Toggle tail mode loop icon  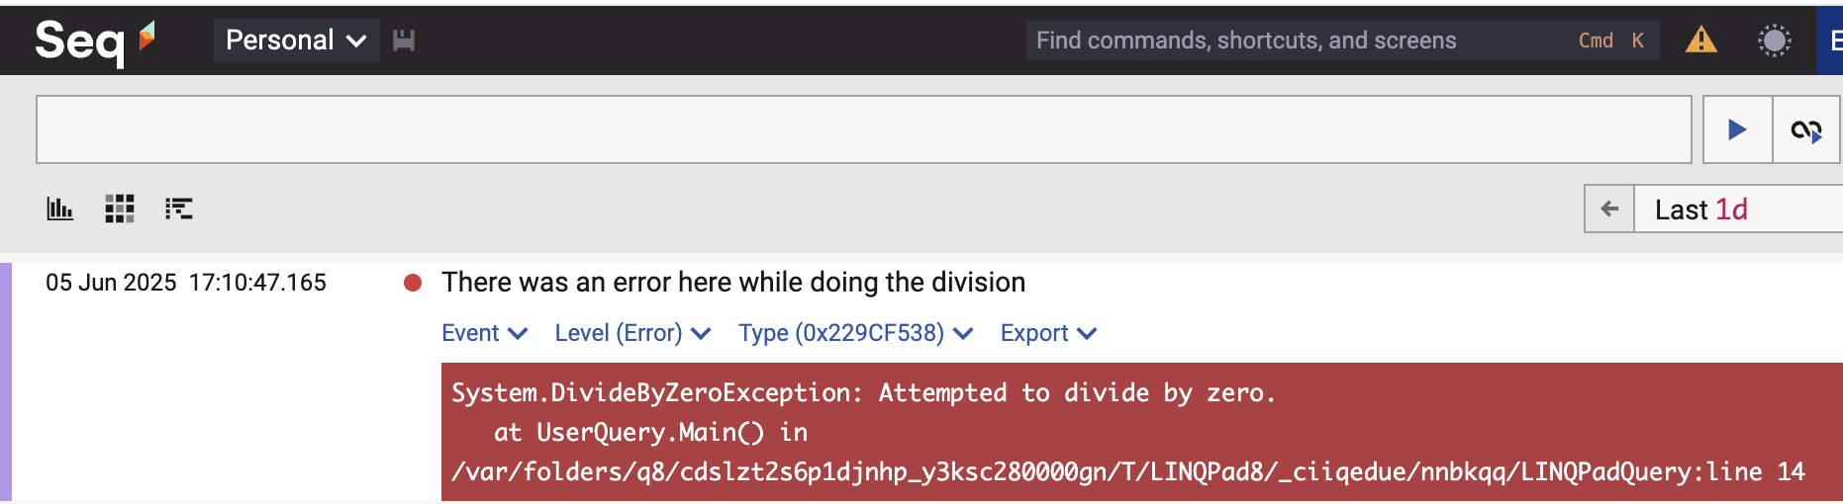(1806, 129)
